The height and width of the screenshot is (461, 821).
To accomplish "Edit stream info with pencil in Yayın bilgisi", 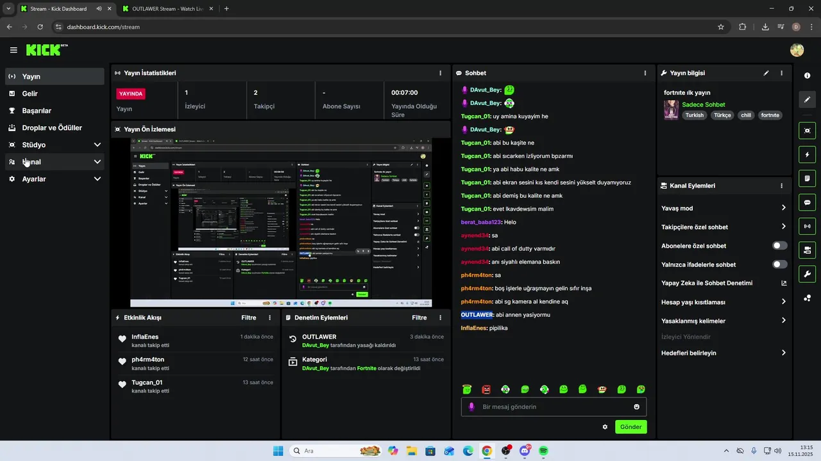I will click(x=766, y=73).
